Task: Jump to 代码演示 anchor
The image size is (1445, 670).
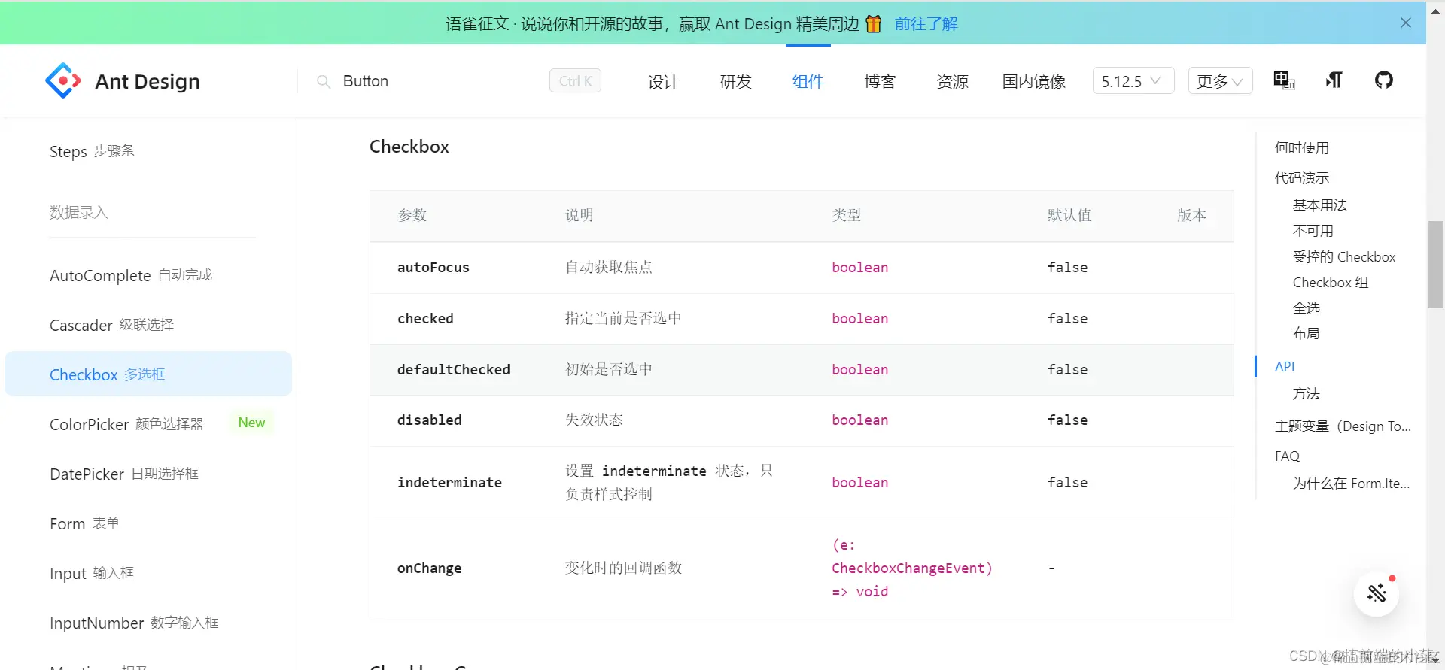Action: click(x=1301, y=177)
